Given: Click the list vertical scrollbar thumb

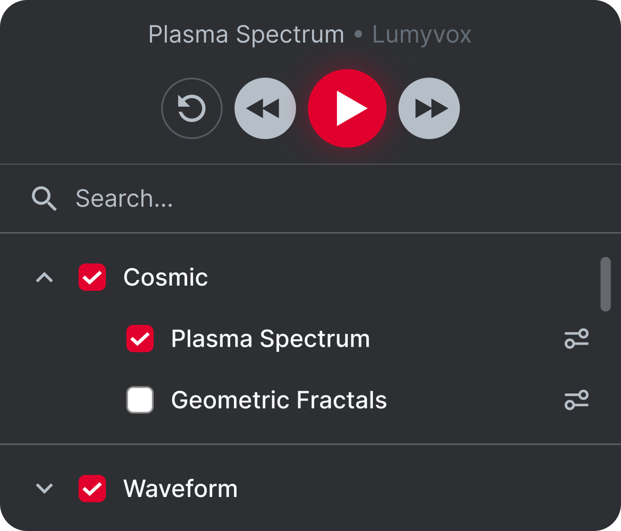Looking at the screenshot, I should pyautogui.click(x=605, y=284).
